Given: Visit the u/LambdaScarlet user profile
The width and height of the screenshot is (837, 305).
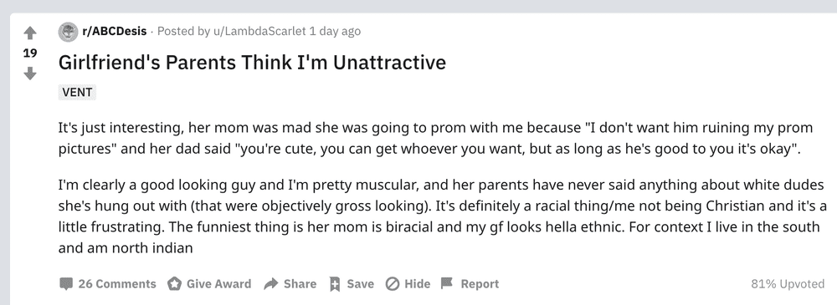Looking at the screenshot, I should 259,31.
